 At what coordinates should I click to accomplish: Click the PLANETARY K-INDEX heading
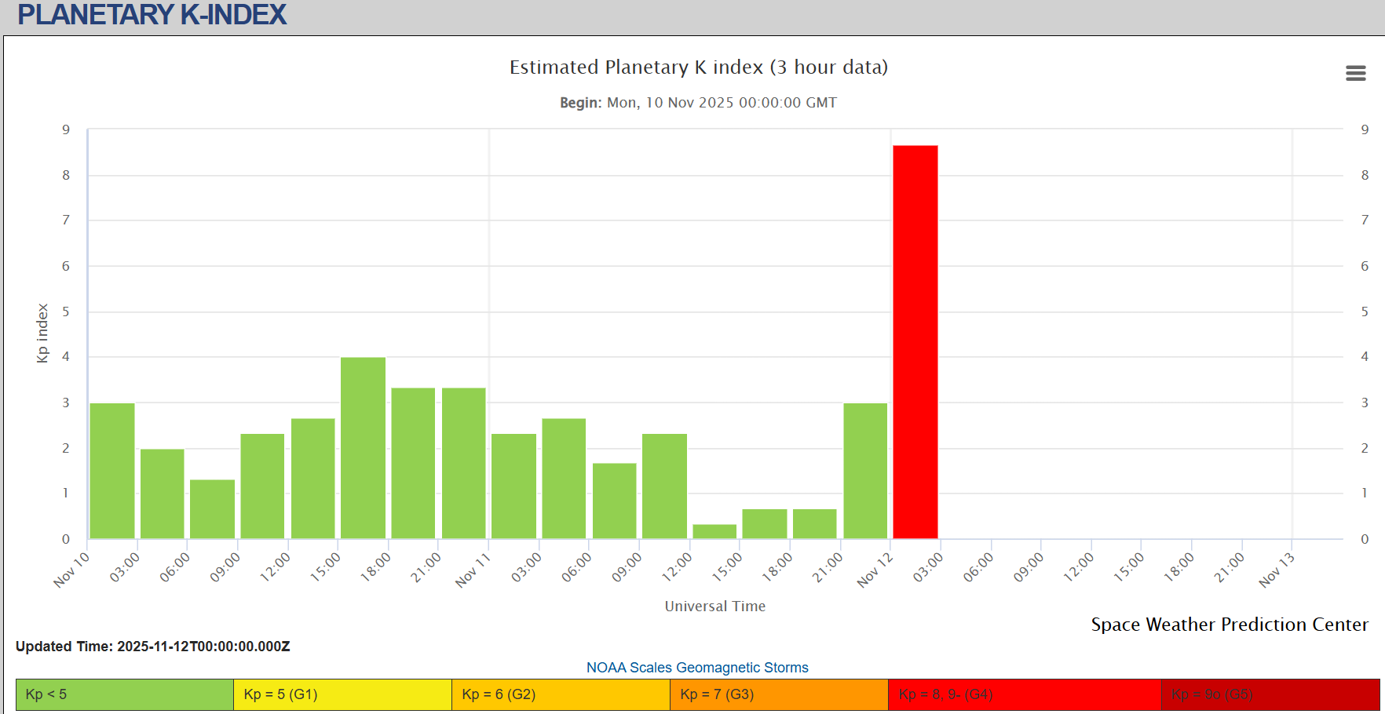(x=152, y=15)
